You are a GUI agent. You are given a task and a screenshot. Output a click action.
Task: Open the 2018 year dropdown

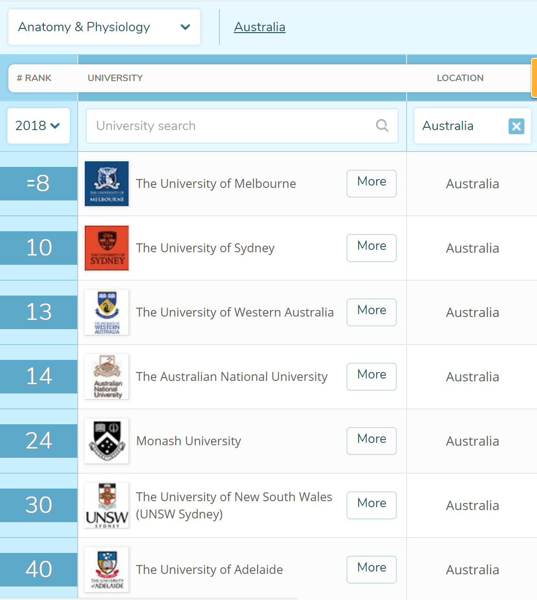[x=38, y=126]
